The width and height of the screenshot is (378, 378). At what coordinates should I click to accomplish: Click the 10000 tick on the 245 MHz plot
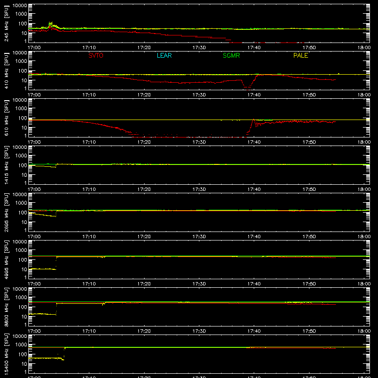pos(20,6)
